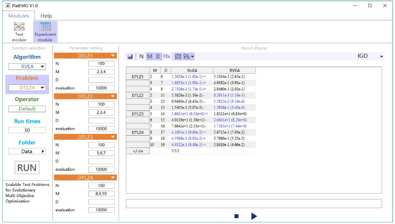Toggle the STD display option
Image resolution: width=395 pixels, height=224 pixels.
click(178, 57)
